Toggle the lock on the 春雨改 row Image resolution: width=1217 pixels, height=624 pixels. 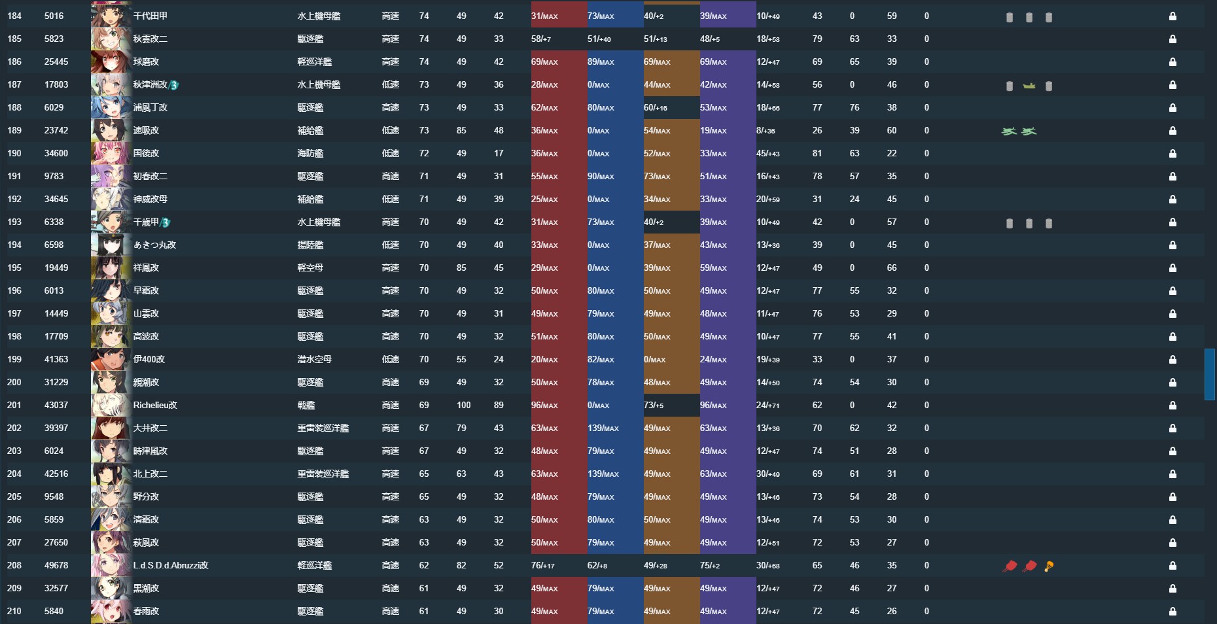[1173, 611]
